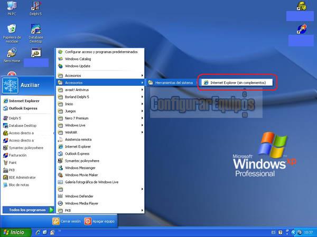Open BDE Administrator from the Start menu

click(20, 177)
